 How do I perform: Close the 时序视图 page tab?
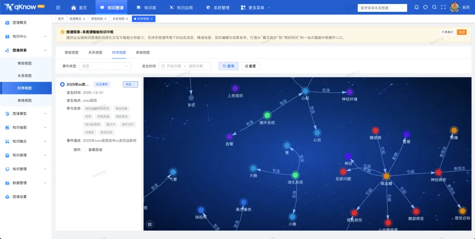click(x=152, y=19)
